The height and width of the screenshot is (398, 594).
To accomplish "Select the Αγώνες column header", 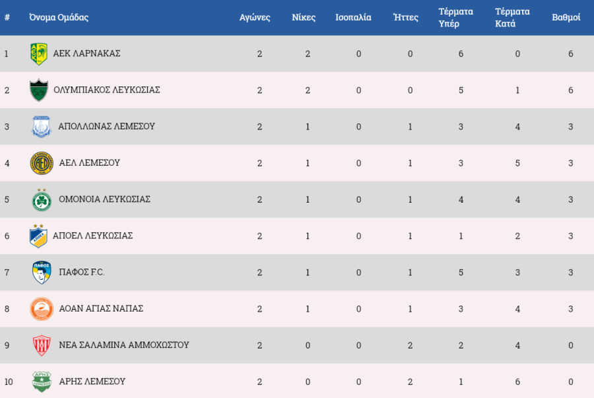I will coord(255,17).
